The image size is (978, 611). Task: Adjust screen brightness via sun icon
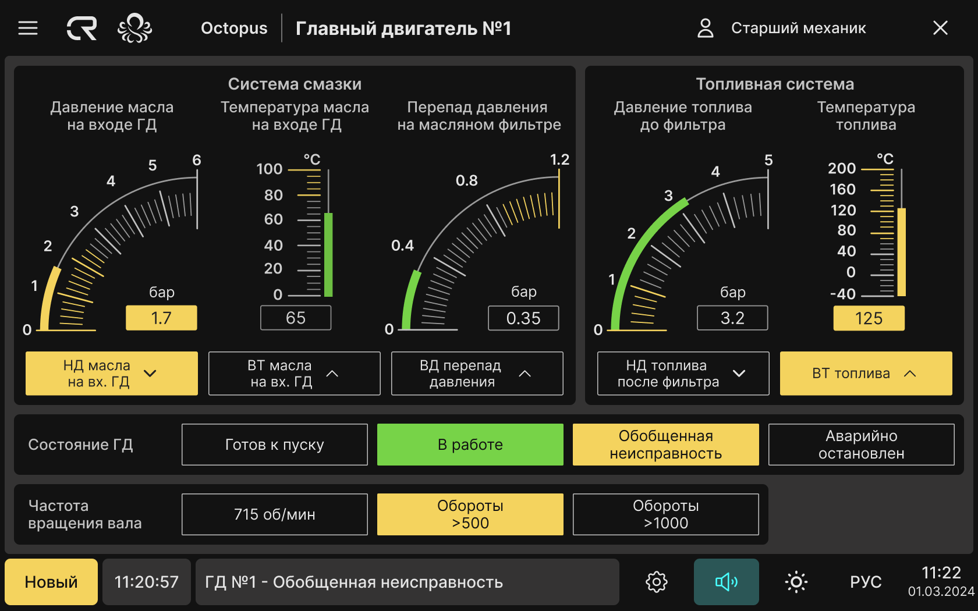click(796, 582)
